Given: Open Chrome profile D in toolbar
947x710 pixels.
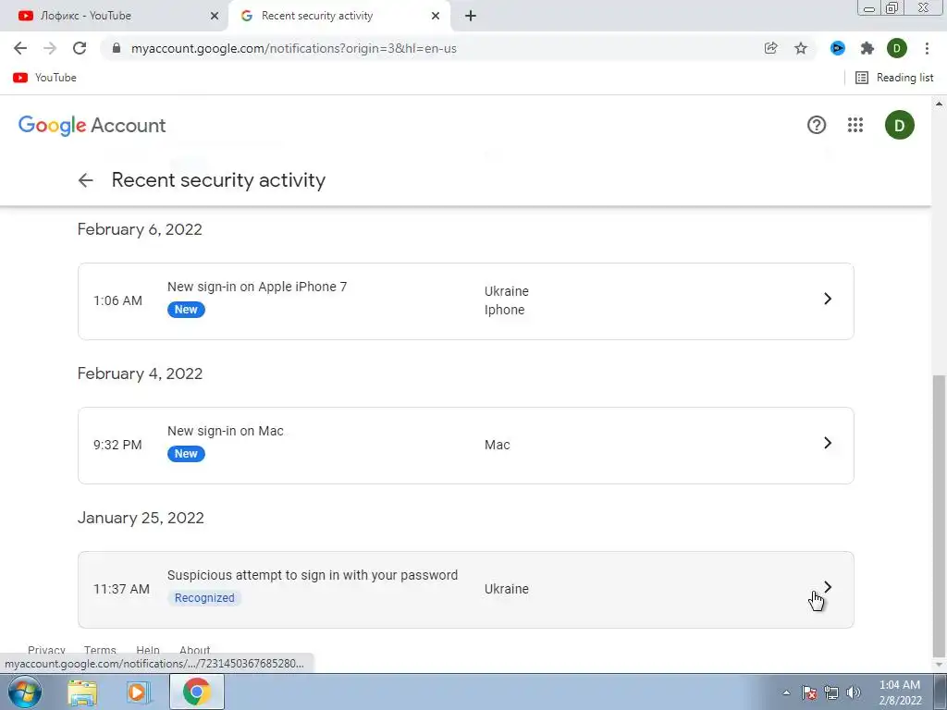Looking at the screenshot, I should click(x=897, y=48).
